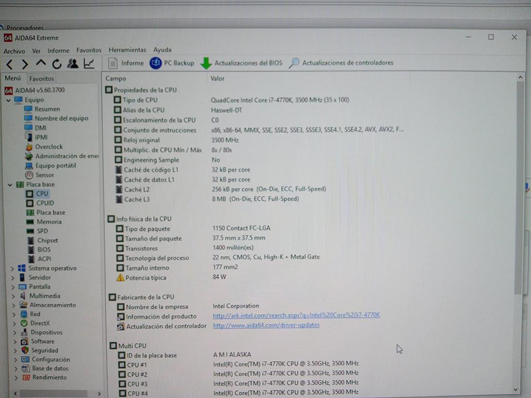The height and width of the screenshot is (398, 531).
Task: Open the ark.intel.com product link
Action: coord(296,315)
